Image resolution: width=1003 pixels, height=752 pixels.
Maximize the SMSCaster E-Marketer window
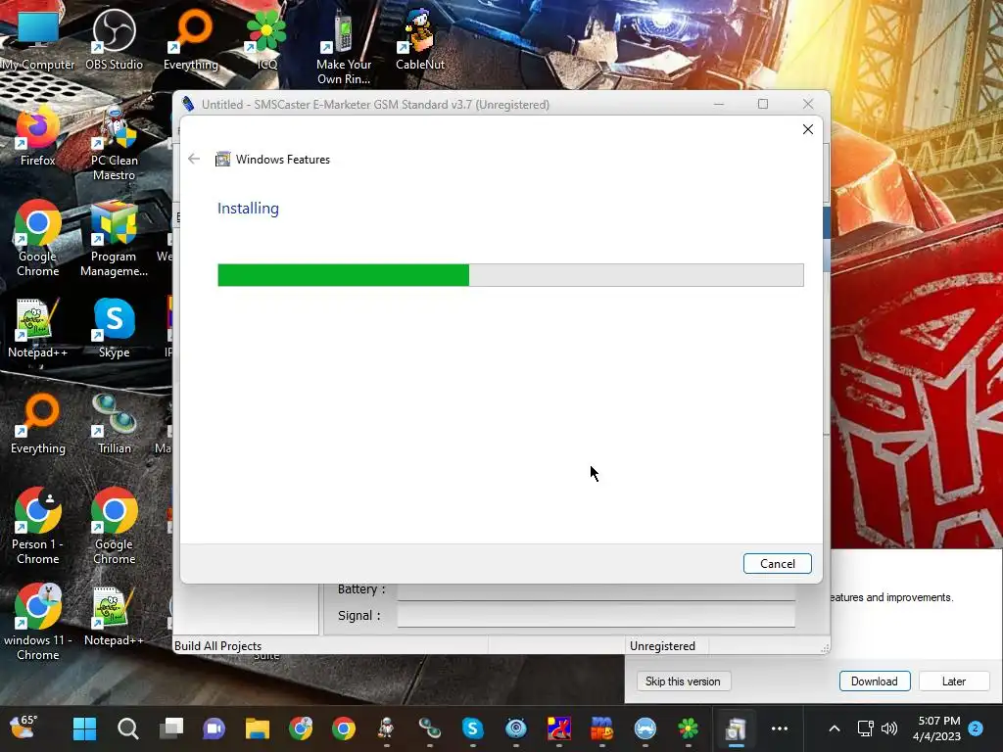(x=762, y=104)
